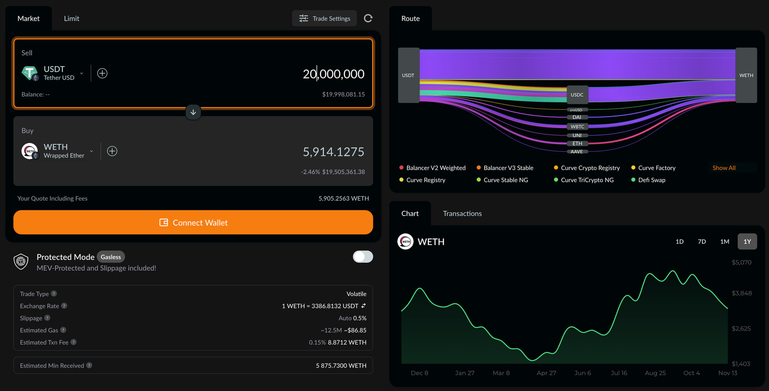Click the 5,905.2563 WETH quote value
769x391 pixels.
[344, 198]
